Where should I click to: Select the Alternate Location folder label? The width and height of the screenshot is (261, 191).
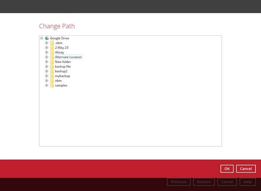pyautogui.click(x=68, y=57)
